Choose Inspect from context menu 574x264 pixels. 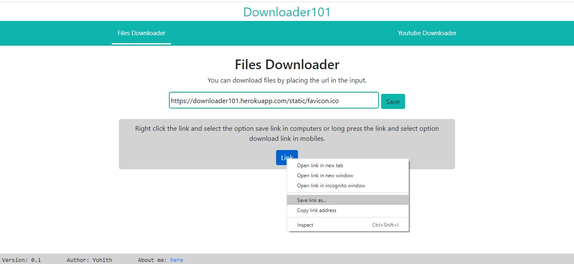coord(348,225)
